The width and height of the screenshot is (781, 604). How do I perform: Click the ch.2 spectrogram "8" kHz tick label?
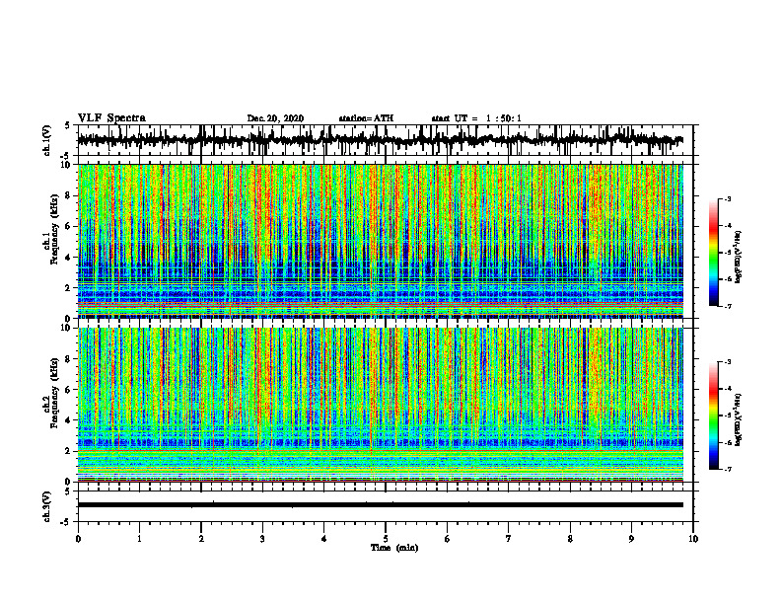pyautogui.click(x=69, y=359)
